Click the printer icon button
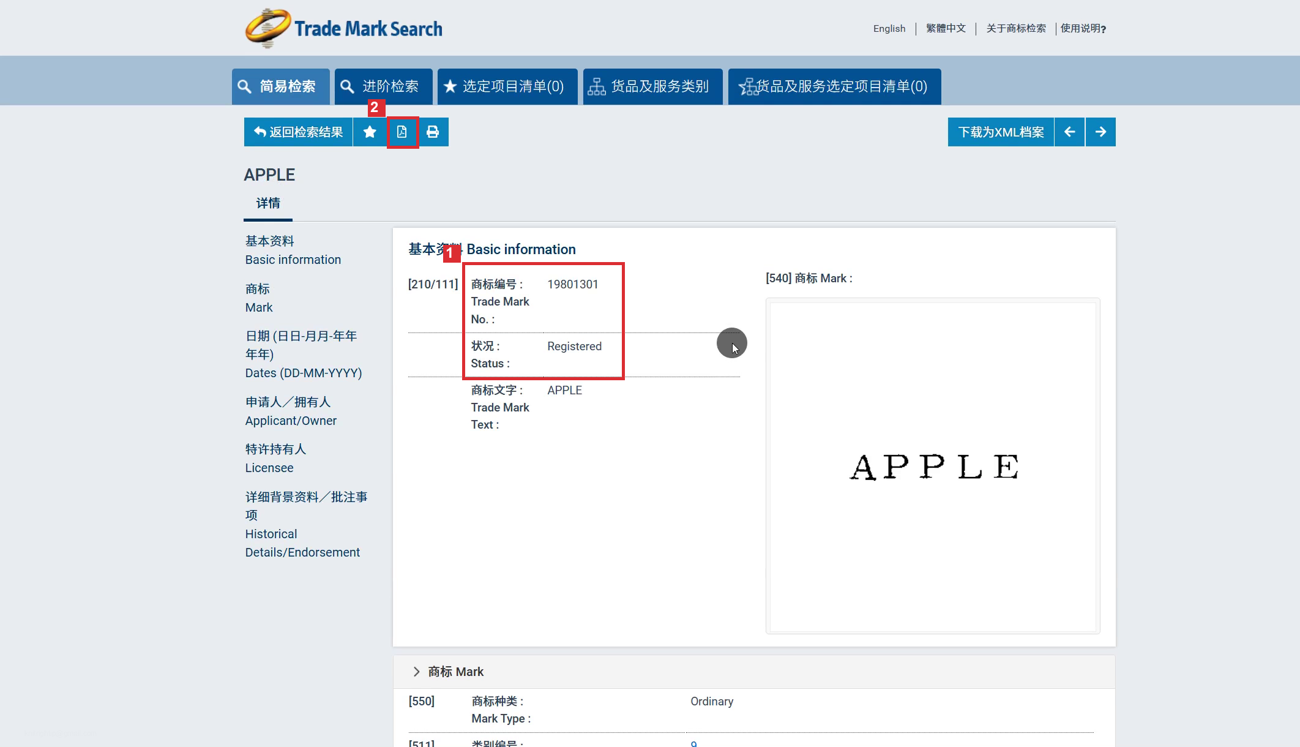This screenshot has width=1300, height=747. coord(433,132)
